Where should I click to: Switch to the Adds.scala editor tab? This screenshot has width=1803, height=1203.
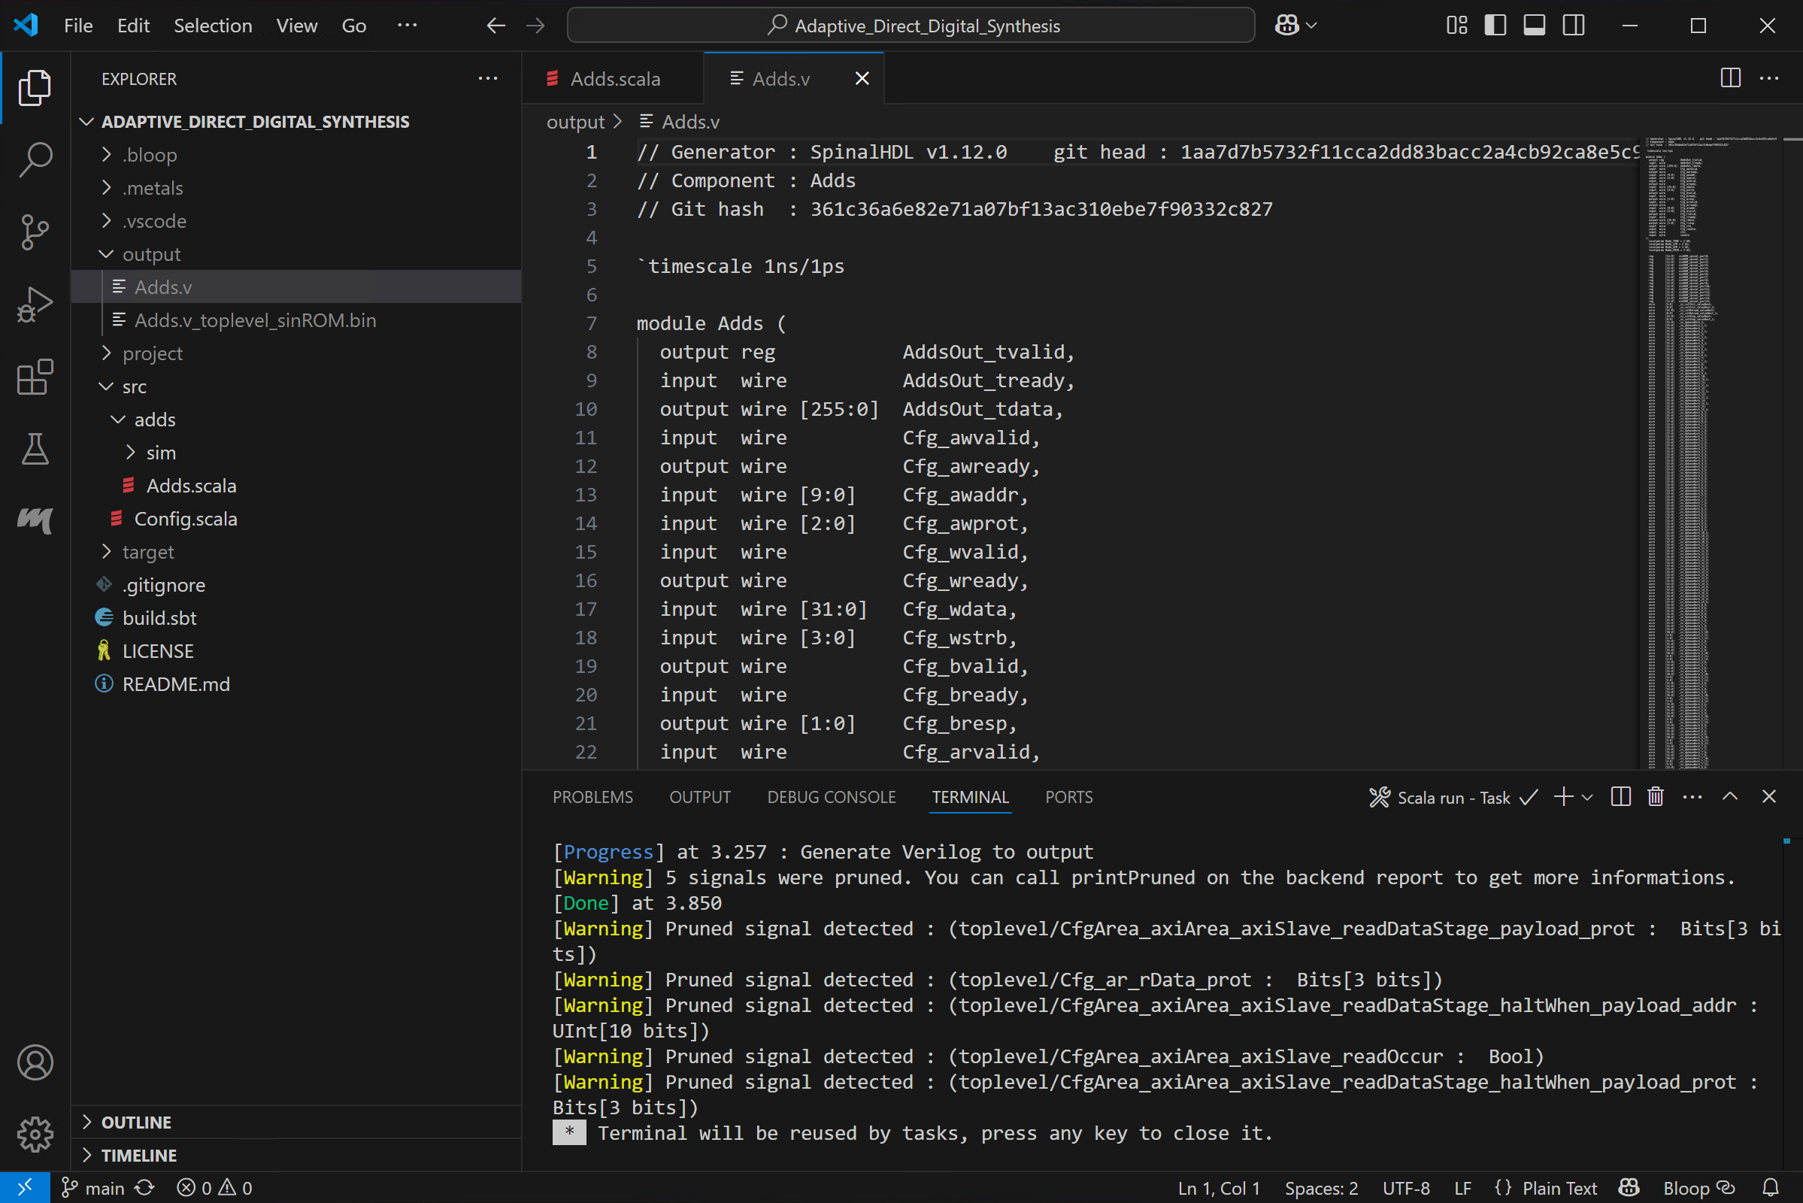pos(613,78)
